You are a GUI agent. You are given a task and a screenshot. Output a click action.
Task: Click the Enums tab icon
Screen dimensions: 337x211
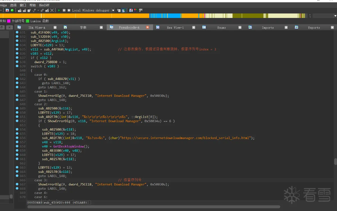pos(204,27)
